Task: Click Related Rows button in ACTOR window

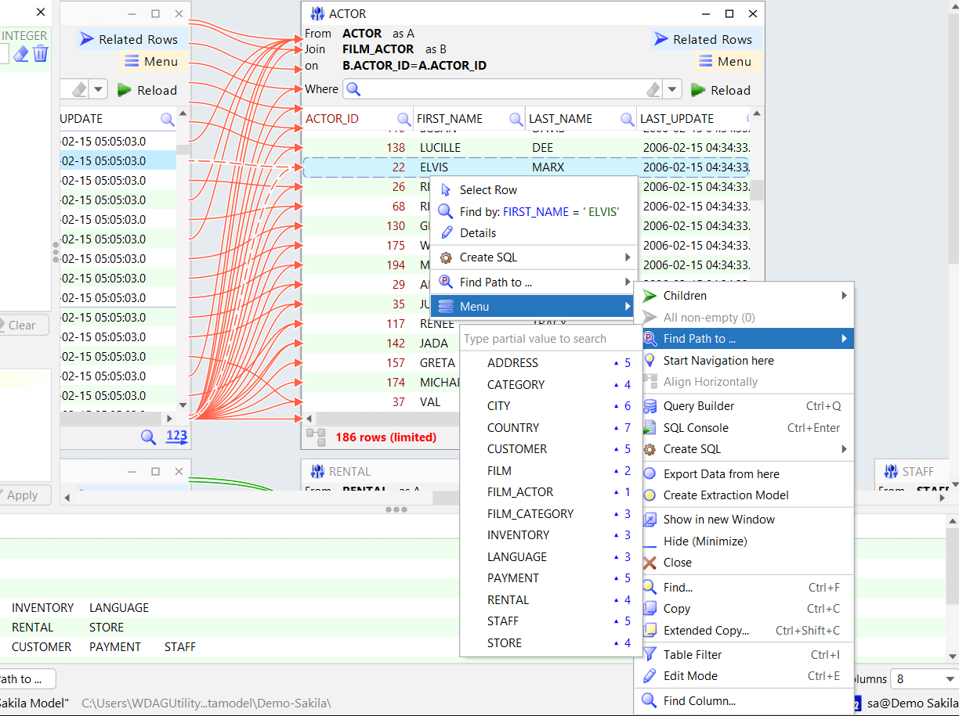Action: coord(702,39)
